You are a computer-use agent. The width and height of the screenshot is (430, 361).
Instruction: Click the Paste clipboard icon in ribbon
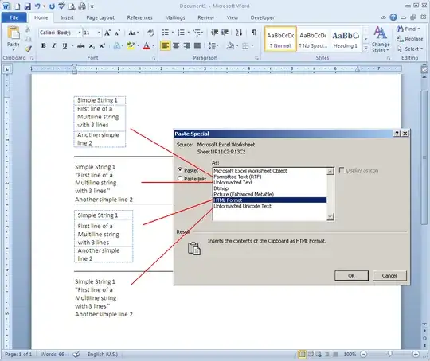click(x=13, y=33)
